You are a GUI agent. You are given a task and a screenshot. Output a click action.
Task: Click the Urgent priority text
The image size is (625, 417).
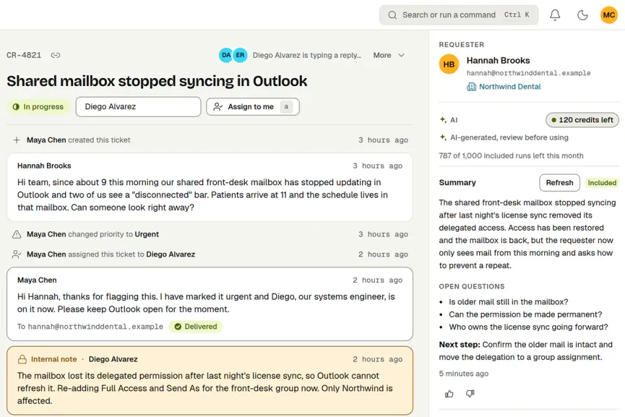click(x=146, y=235)
